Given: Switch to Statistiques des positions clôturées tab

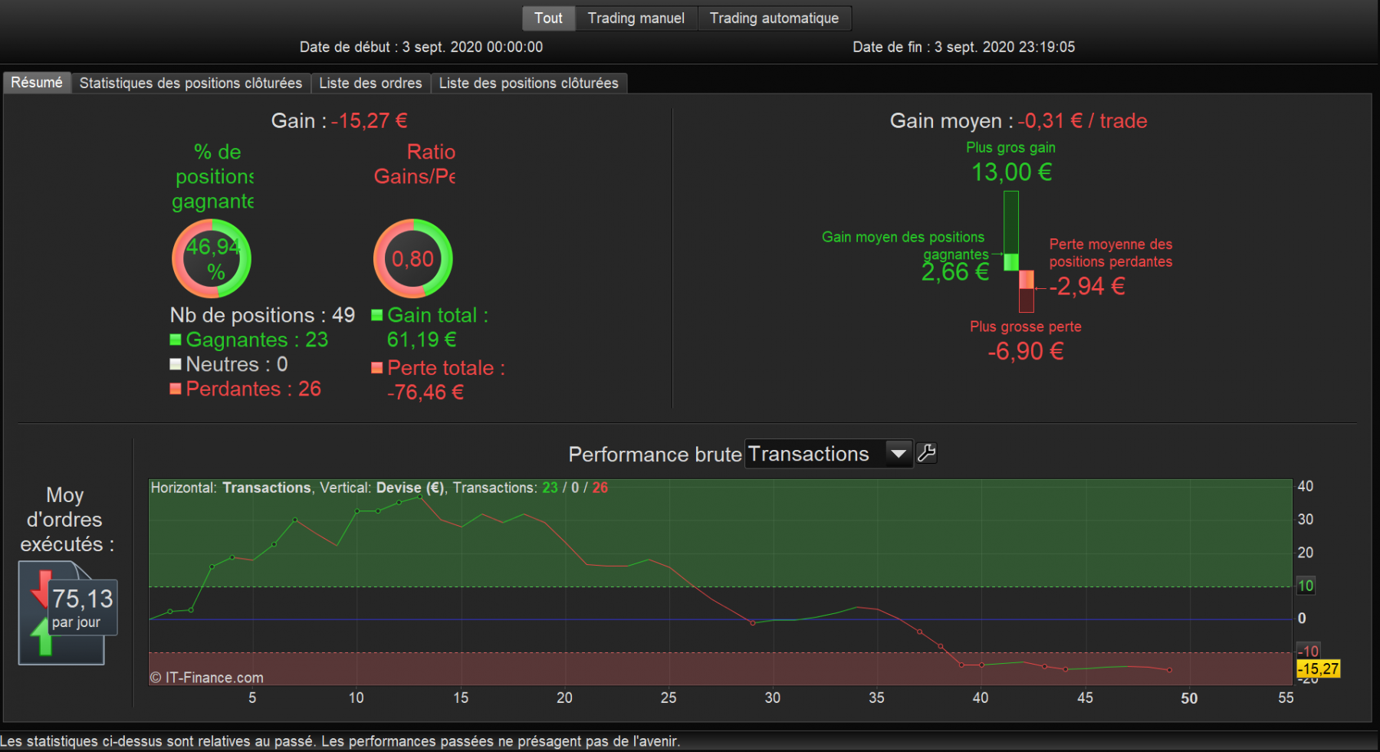Looking at the screenshot, I should point(191,83).
